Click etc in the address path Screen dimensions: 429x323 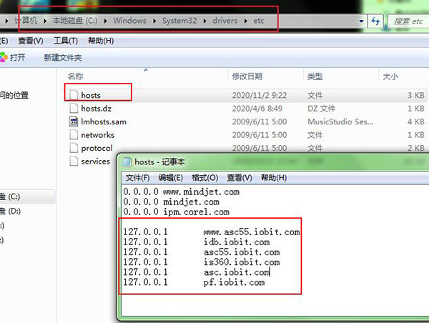tap(259, 21)
